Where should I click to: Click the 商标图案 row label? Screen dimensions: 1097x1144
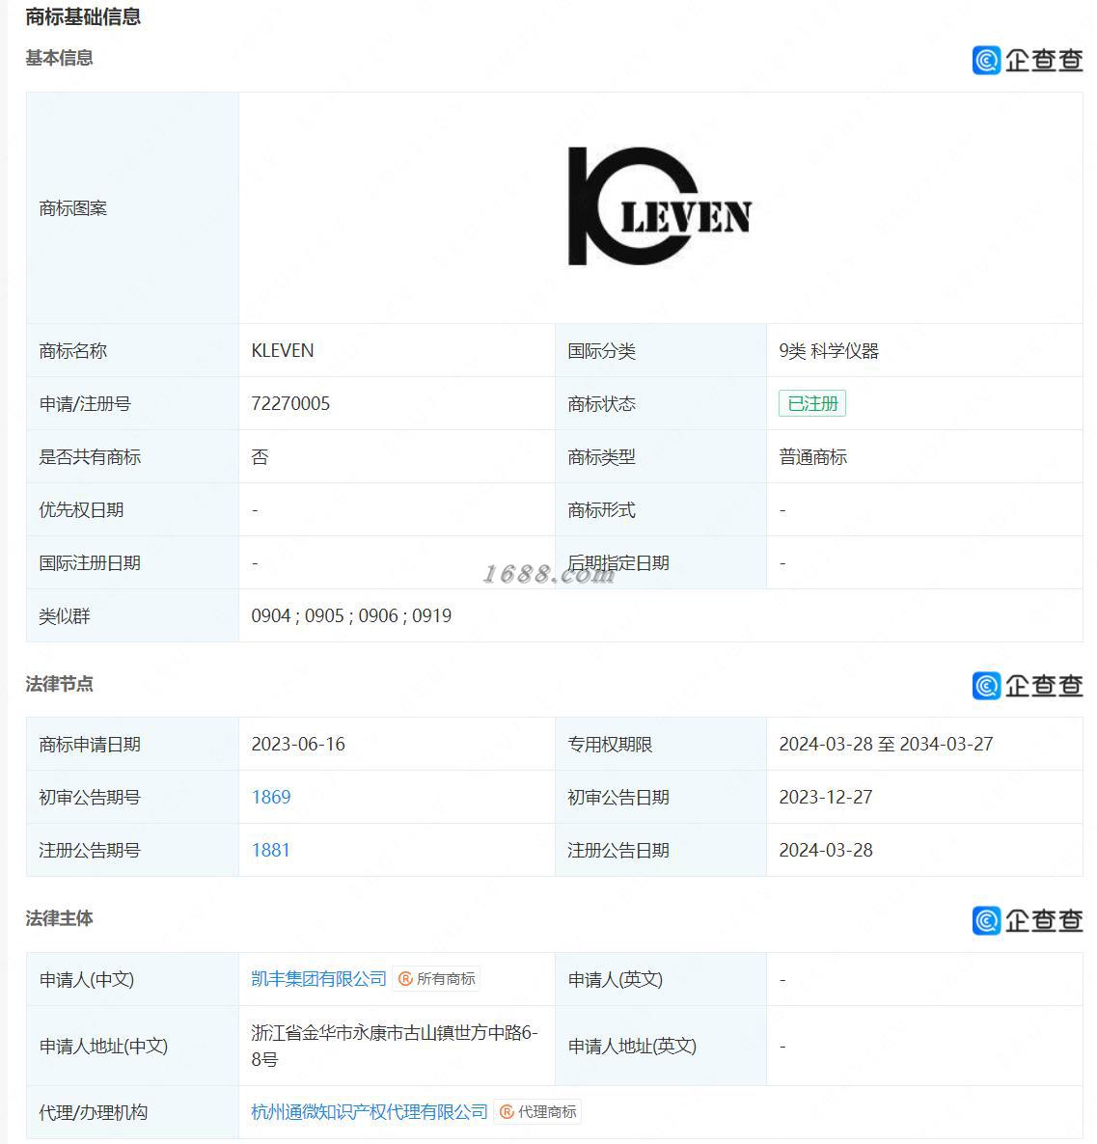(x=73, y=208)
